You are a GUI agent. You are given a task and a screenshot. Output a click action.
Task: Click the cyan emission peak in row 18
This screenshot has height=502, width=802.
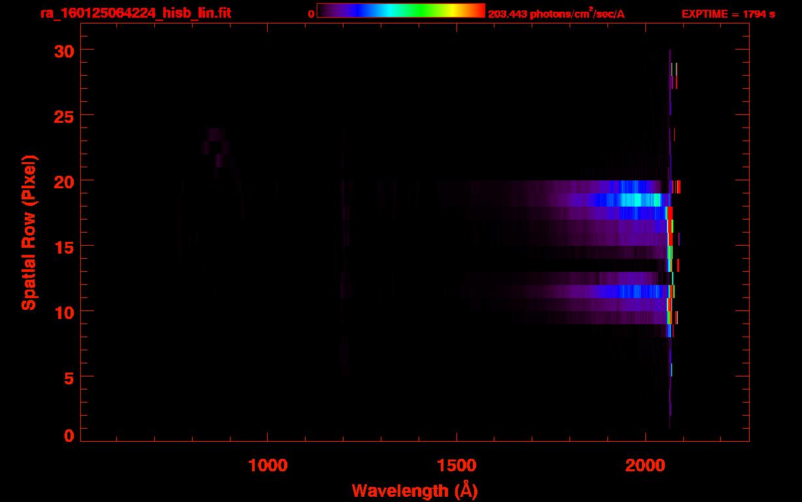coord(640,200)
